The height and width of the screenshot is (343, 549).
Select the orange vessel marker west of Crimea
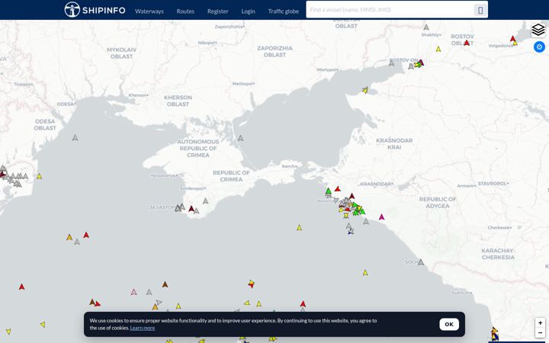[x=69, y=237]
